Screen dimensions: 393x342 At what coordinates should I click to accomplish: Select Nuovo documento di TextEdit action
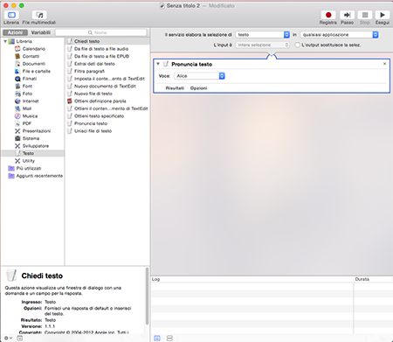105,86
